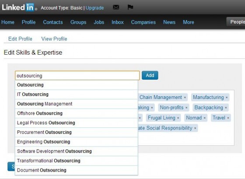Switch to the View Profile tab
This screenshot has width=245, height=179.
point(54,39)
